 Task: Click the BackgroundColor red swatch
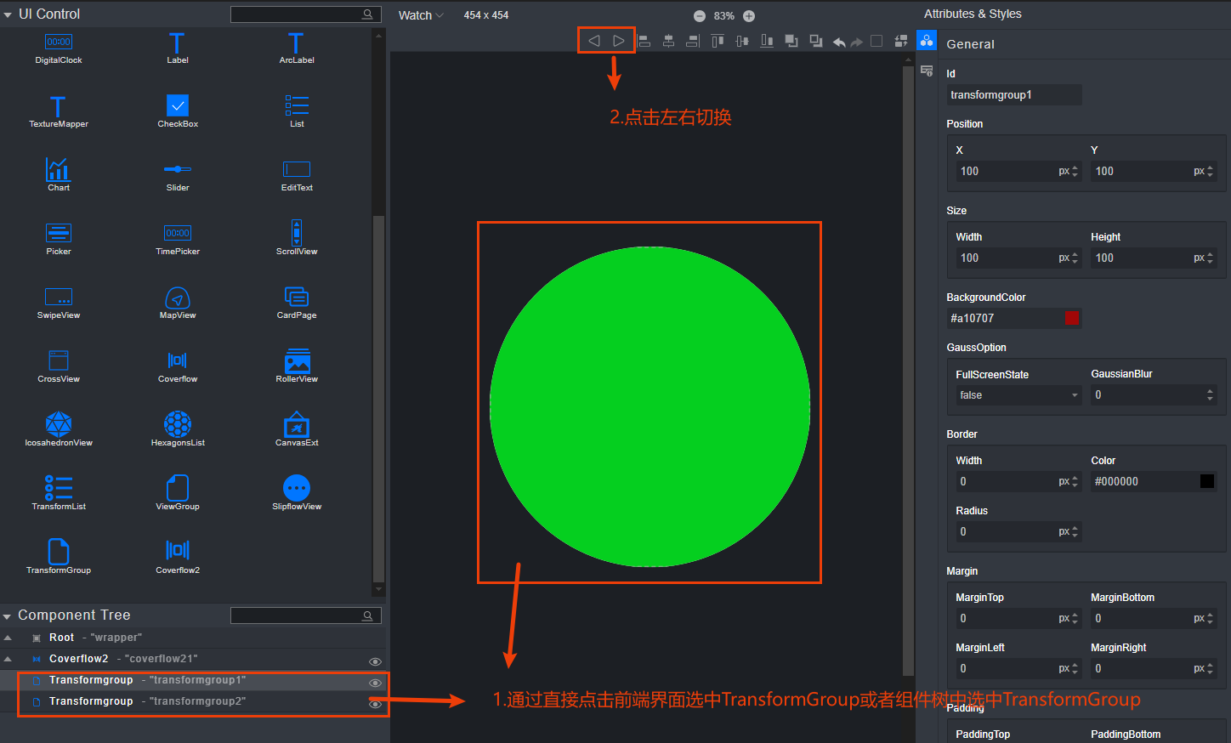click(1072, 318)
